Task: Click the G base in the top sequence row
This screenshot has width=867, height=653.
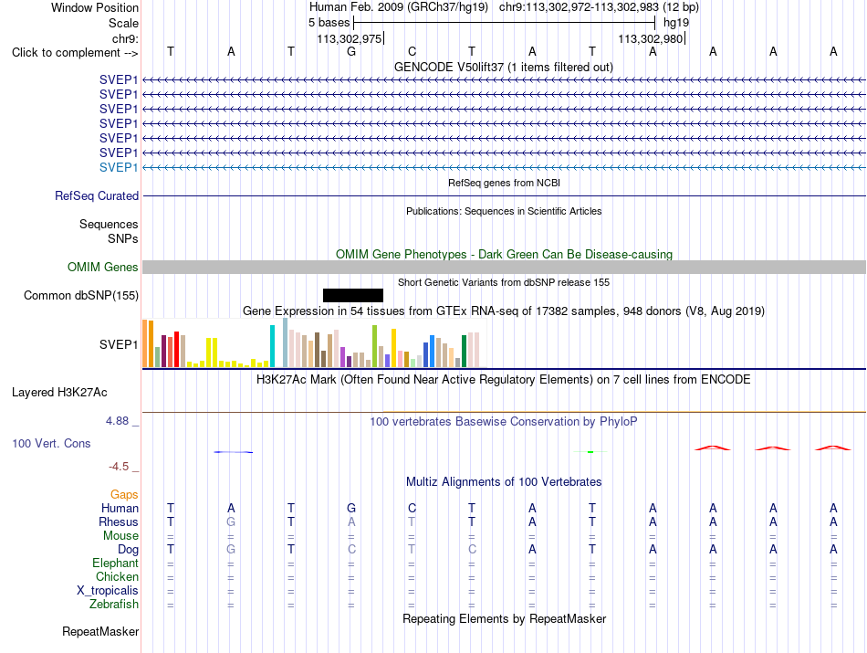Action: [x=351, y=51]
